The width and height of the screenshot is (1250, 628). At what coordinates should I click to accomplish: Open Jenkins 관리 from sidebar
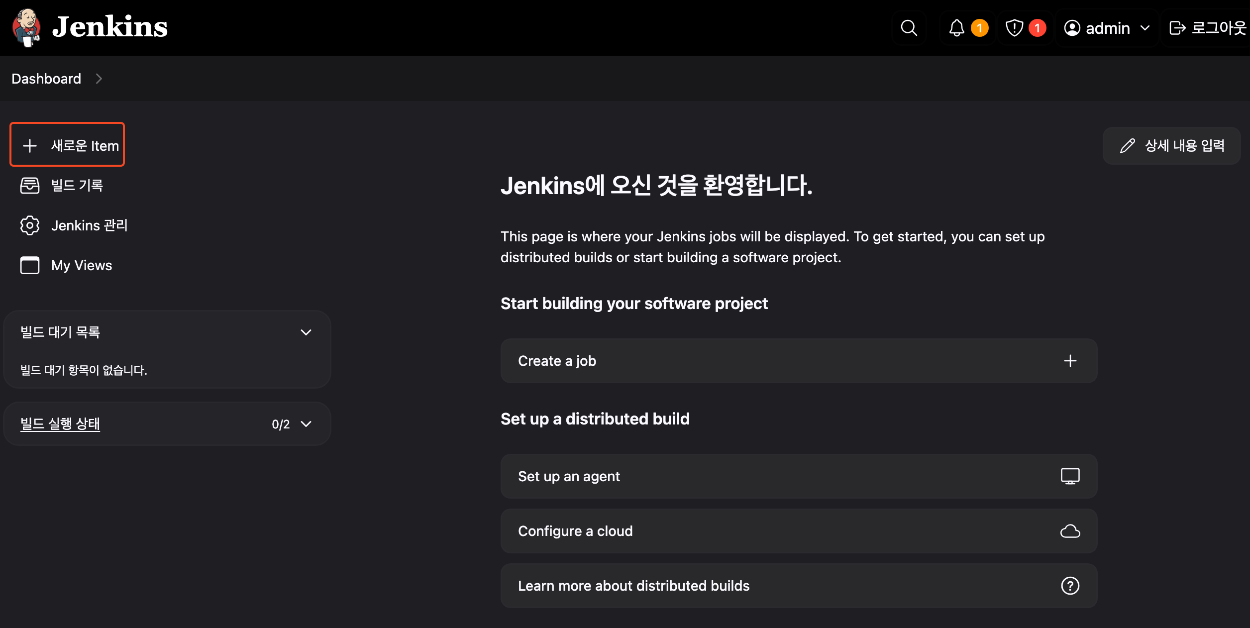[90, 225]
